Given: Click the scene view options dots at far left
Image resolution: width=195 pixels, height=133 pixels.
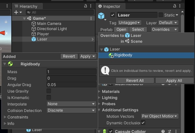Looking at the screenshot, I should 7,6.
